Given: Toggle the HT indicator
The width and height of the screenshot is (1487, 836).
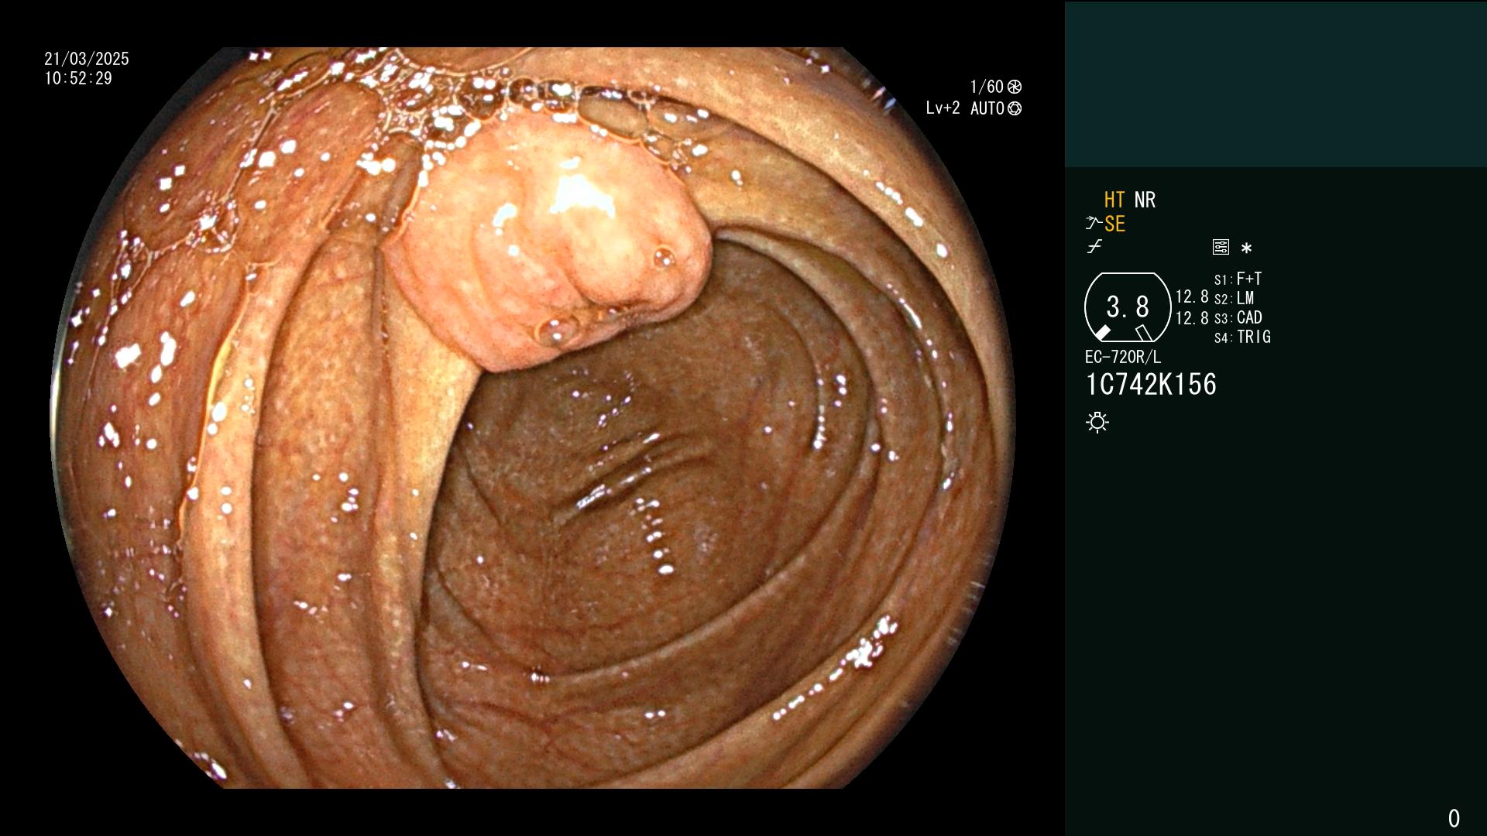Looking at the screenshot, I should coord(1114,200).
